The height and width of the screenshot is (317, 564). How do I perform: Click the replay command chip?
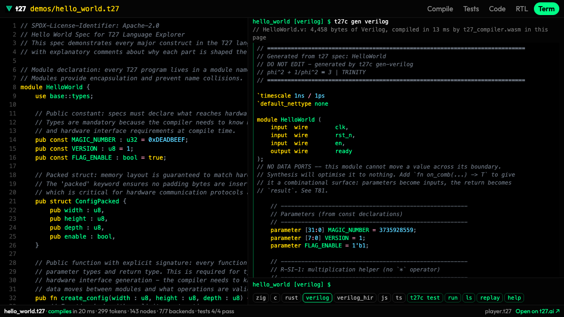[490, 298]
